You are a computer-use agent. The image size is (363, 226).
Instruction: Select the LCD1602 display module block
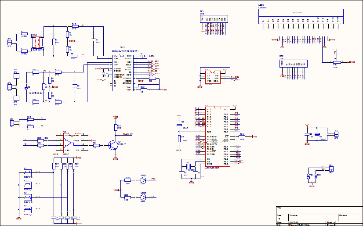299,16
